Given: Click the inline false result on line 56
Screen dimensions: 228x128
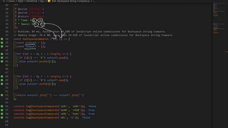Looking at the screenshot, I should (92, 106).
